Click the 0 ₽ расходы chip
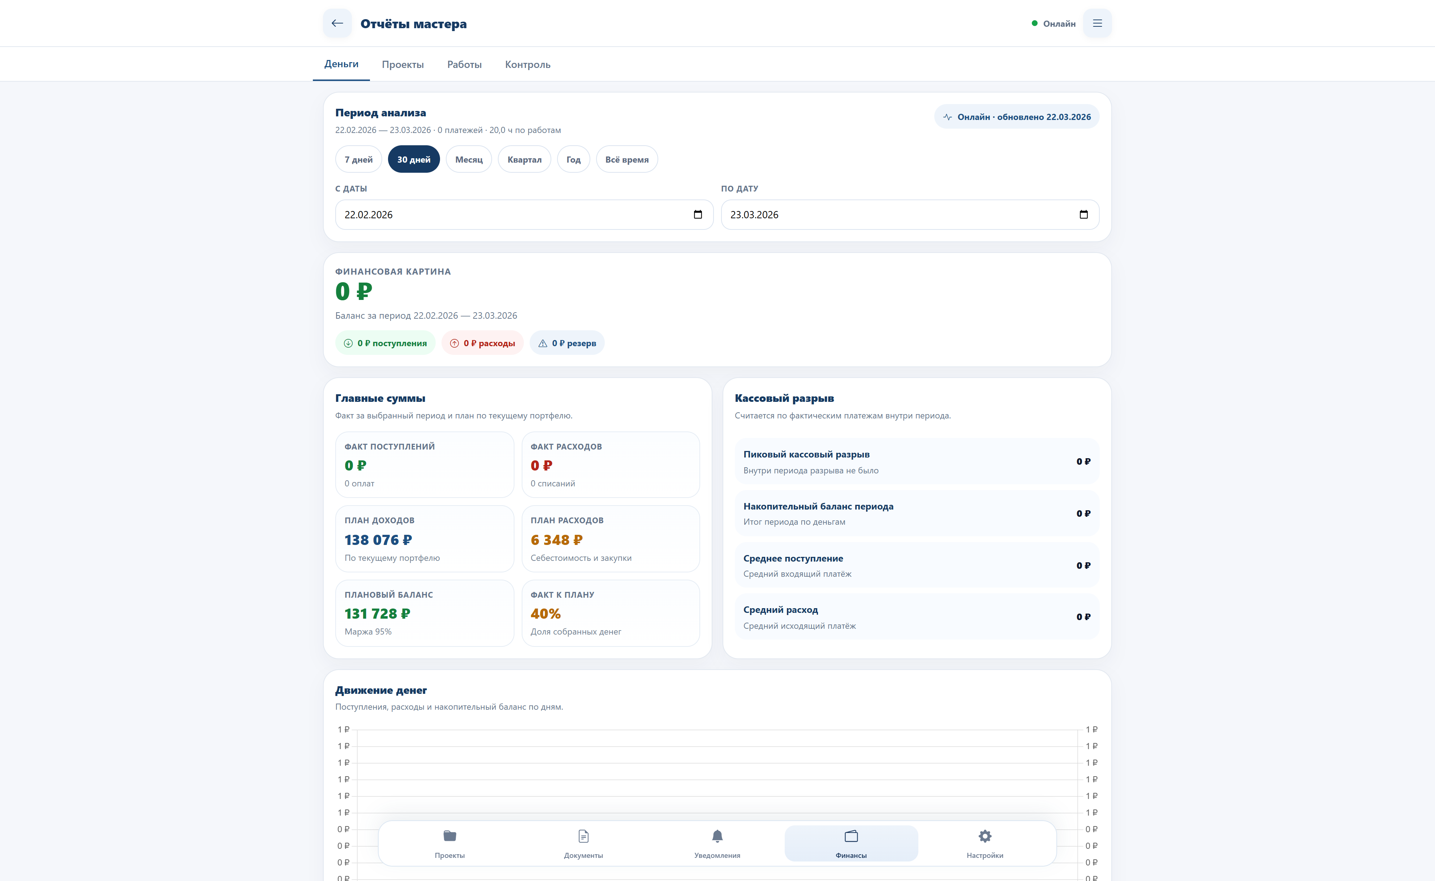Viewport: 1435px width, 881px height. click(x=482, y=343)
